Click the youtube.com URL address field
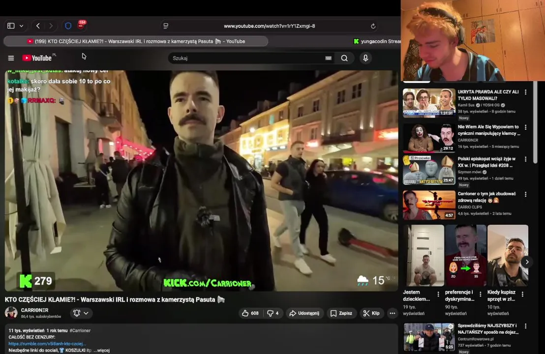This screenshot has width=545, height=354. [270, 26]
